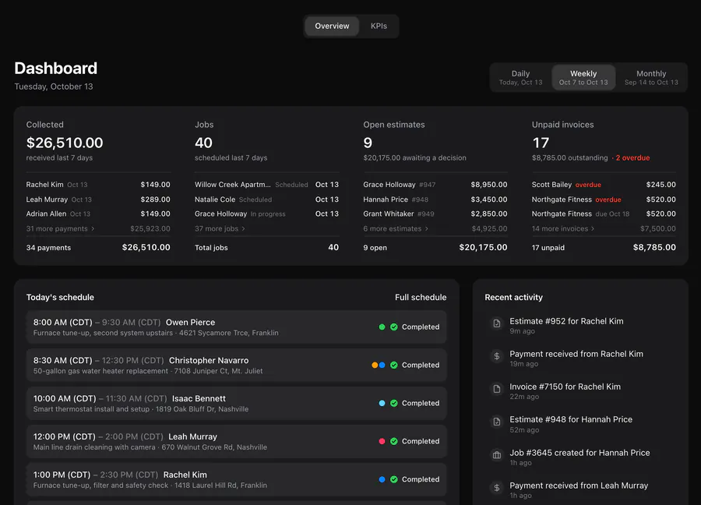This screenshot has height=505, width=701.
Task: Click dollar icon for Payment received from Rachel Kim
Action: (497, 356)
